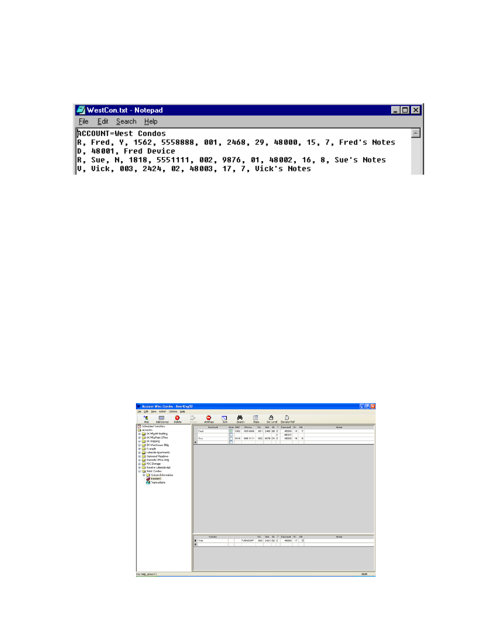Click the "D, 48001, Fred Device" line in Notepad
Viewport: 497px width, 644px height.
tap(126, 151)
